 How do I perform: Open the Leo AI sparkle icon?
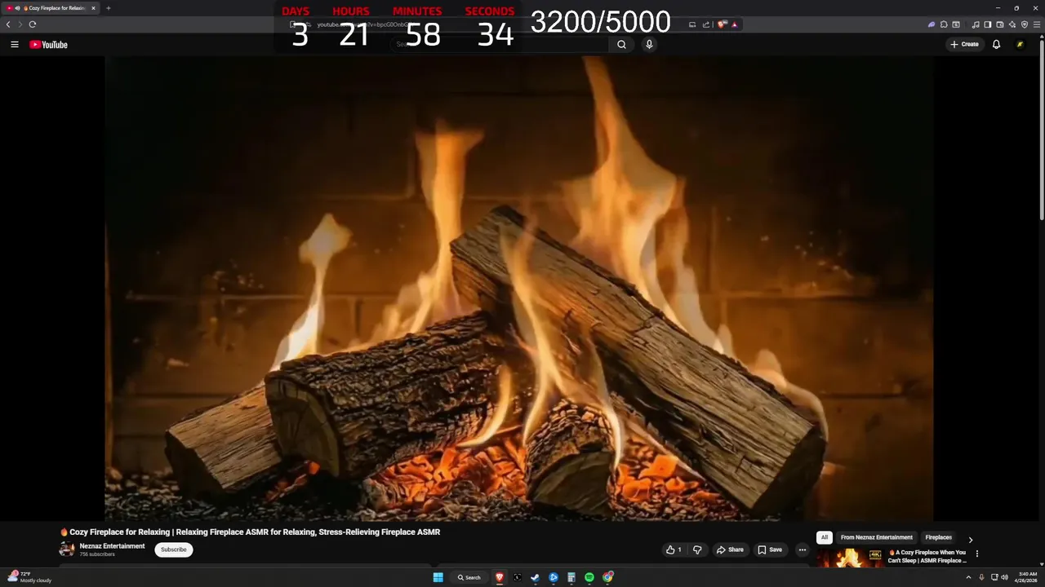pos(1012,24)
